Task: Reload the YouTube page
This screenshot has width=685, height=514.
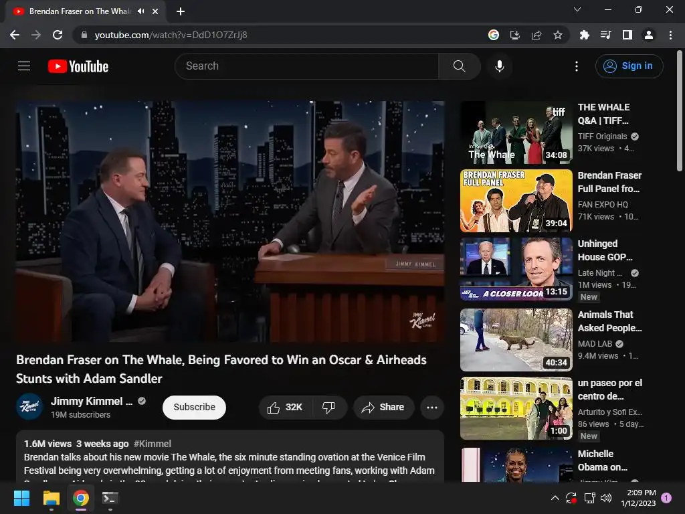Action: [58, 35]
